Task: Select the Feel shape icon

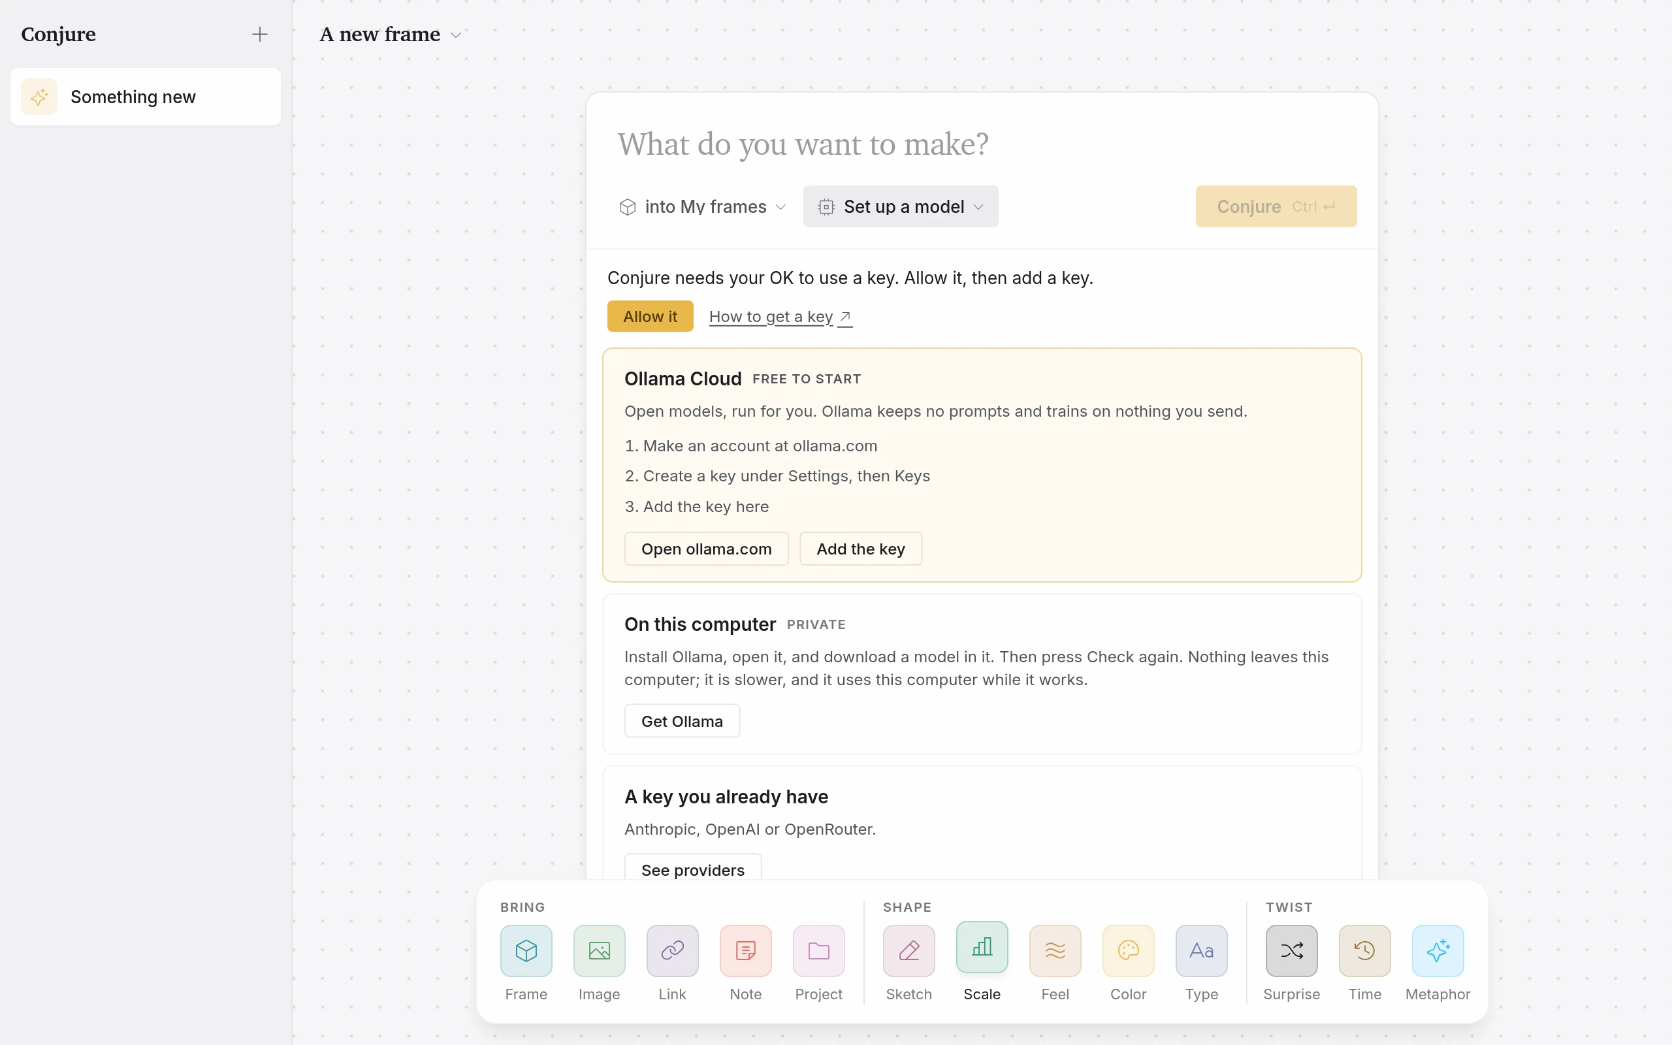Action: (1055, 950)
